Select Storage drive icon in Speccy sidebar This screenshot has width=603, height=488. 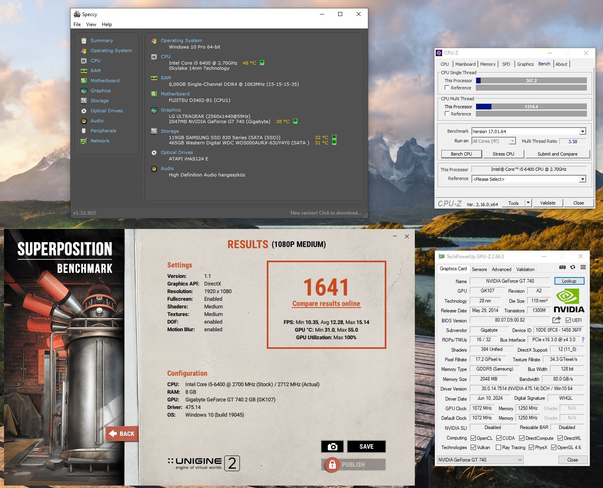coord(83,101)
